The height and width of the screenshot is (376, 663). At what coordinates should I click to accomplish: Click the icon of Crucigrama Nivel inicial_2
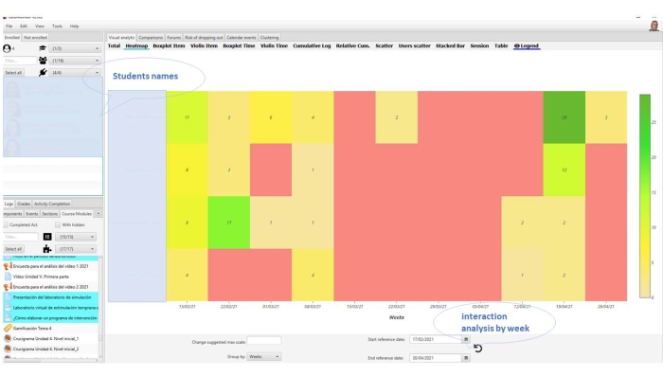[8, 349]
